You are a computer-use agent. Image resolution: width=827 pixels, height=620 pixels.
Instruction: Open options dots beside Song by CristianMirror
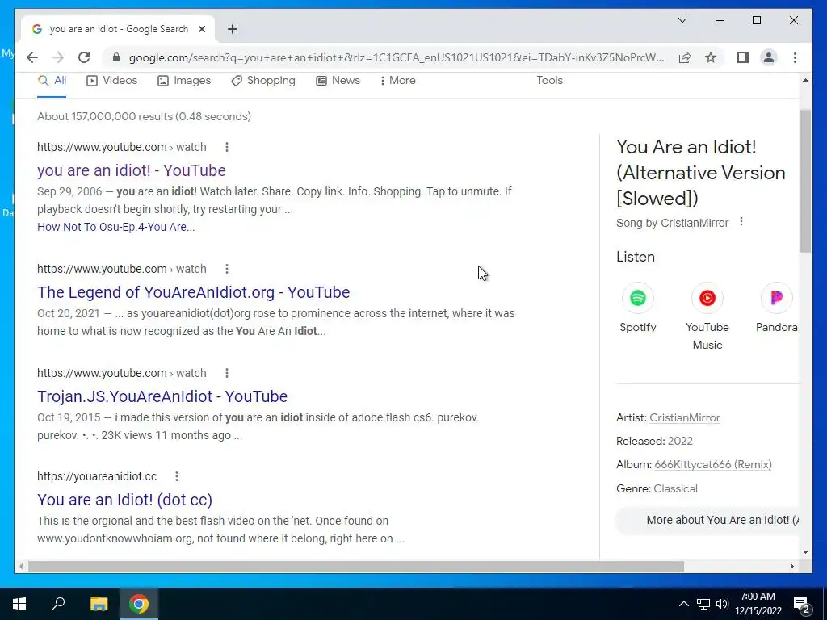point(741,222)
